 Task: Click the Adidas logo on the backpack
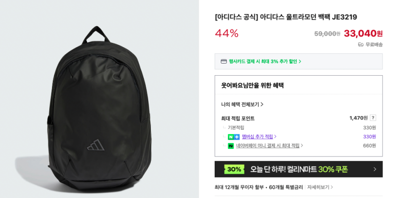pos(96,145)
